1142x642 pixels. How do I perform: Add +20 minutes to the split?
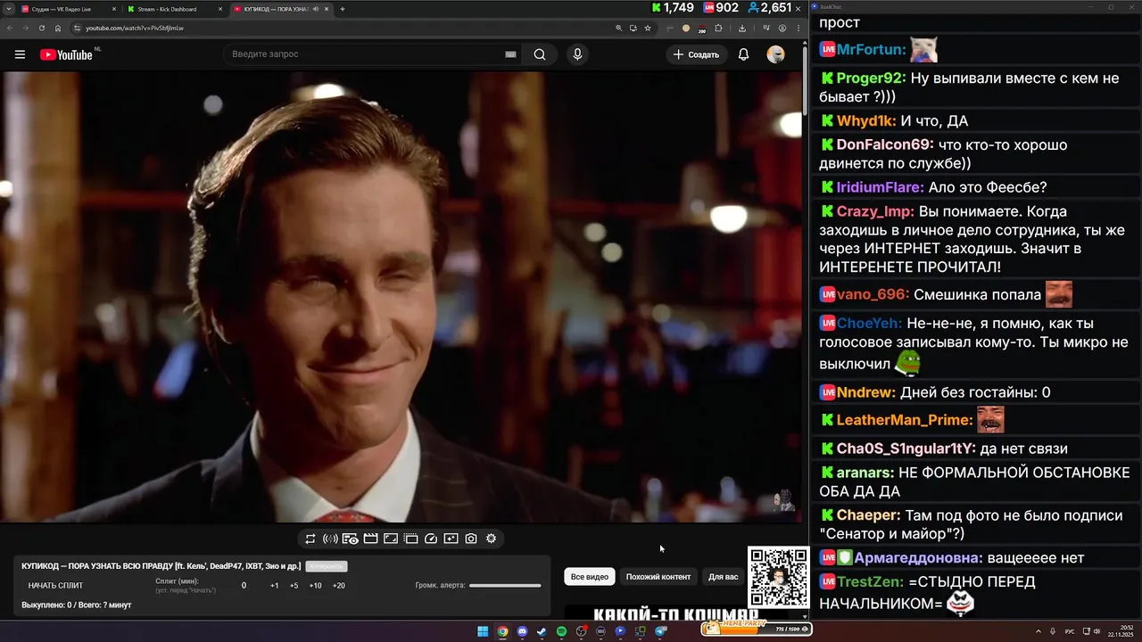(338, 586)
